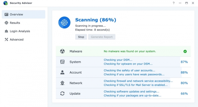Click 'Checking your DSM...' text

118,60
